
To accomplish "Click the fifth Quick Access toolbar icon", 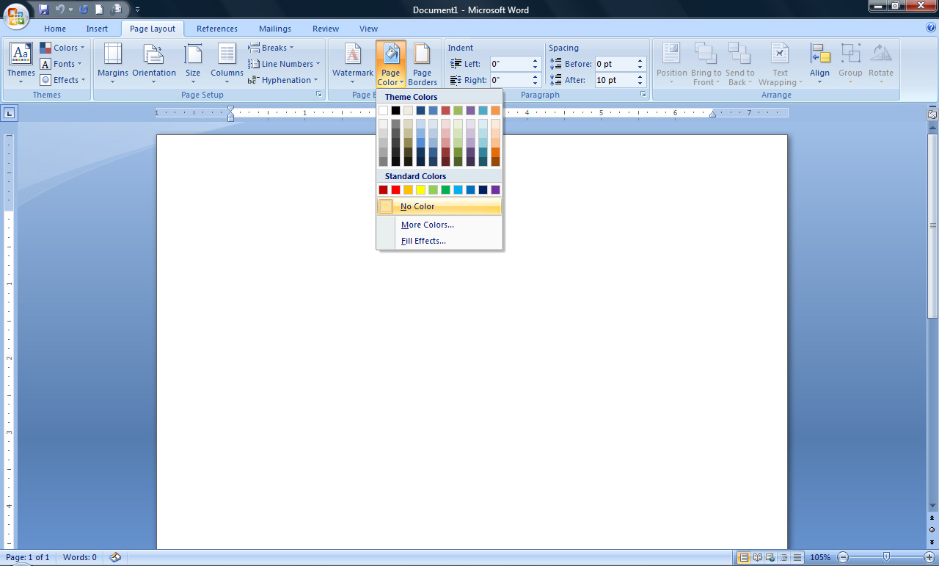I will tap(115, 10).
